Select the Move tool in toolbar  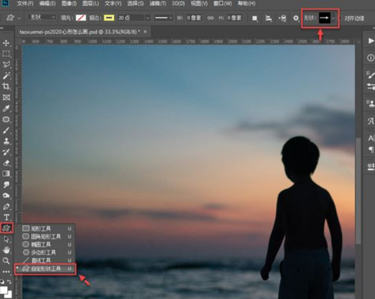6,43
